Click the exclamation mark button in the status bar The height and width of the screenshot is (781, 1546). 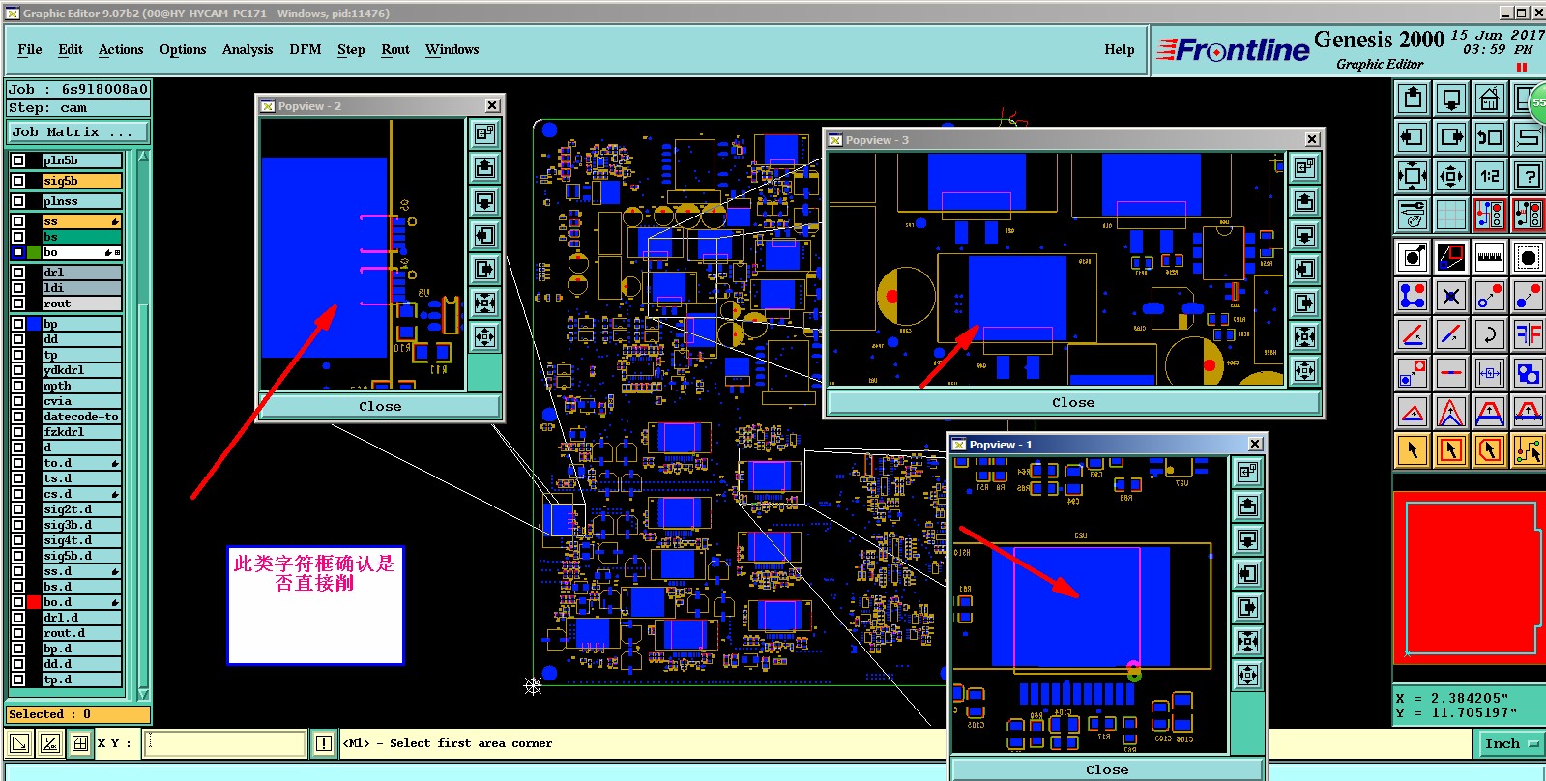(324, 743)
